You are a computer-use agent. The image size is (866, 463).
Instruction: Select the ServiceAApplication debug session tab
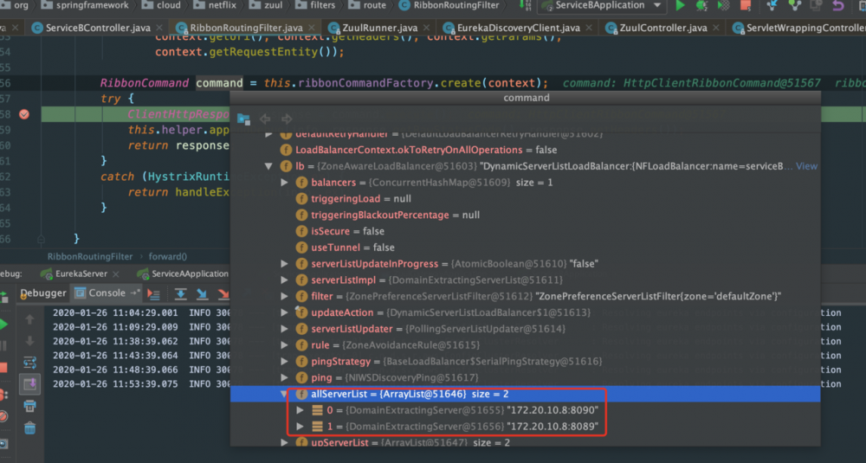point(183,273)
